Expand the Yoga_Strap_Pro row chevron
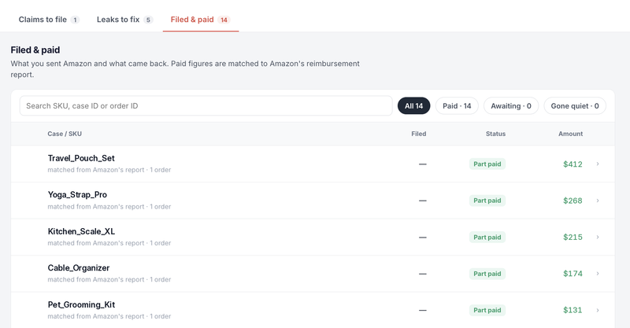Image resolution: width=630 pixels, height=328 pixels. coord(598,201)
